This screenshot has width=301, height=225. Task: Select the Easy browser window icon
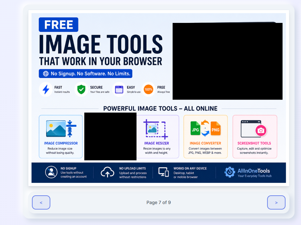coord(119,90)
